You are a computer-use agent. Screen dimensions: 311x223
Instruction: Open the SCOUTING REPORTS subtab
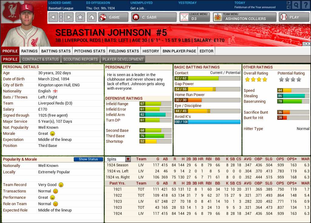80,59
